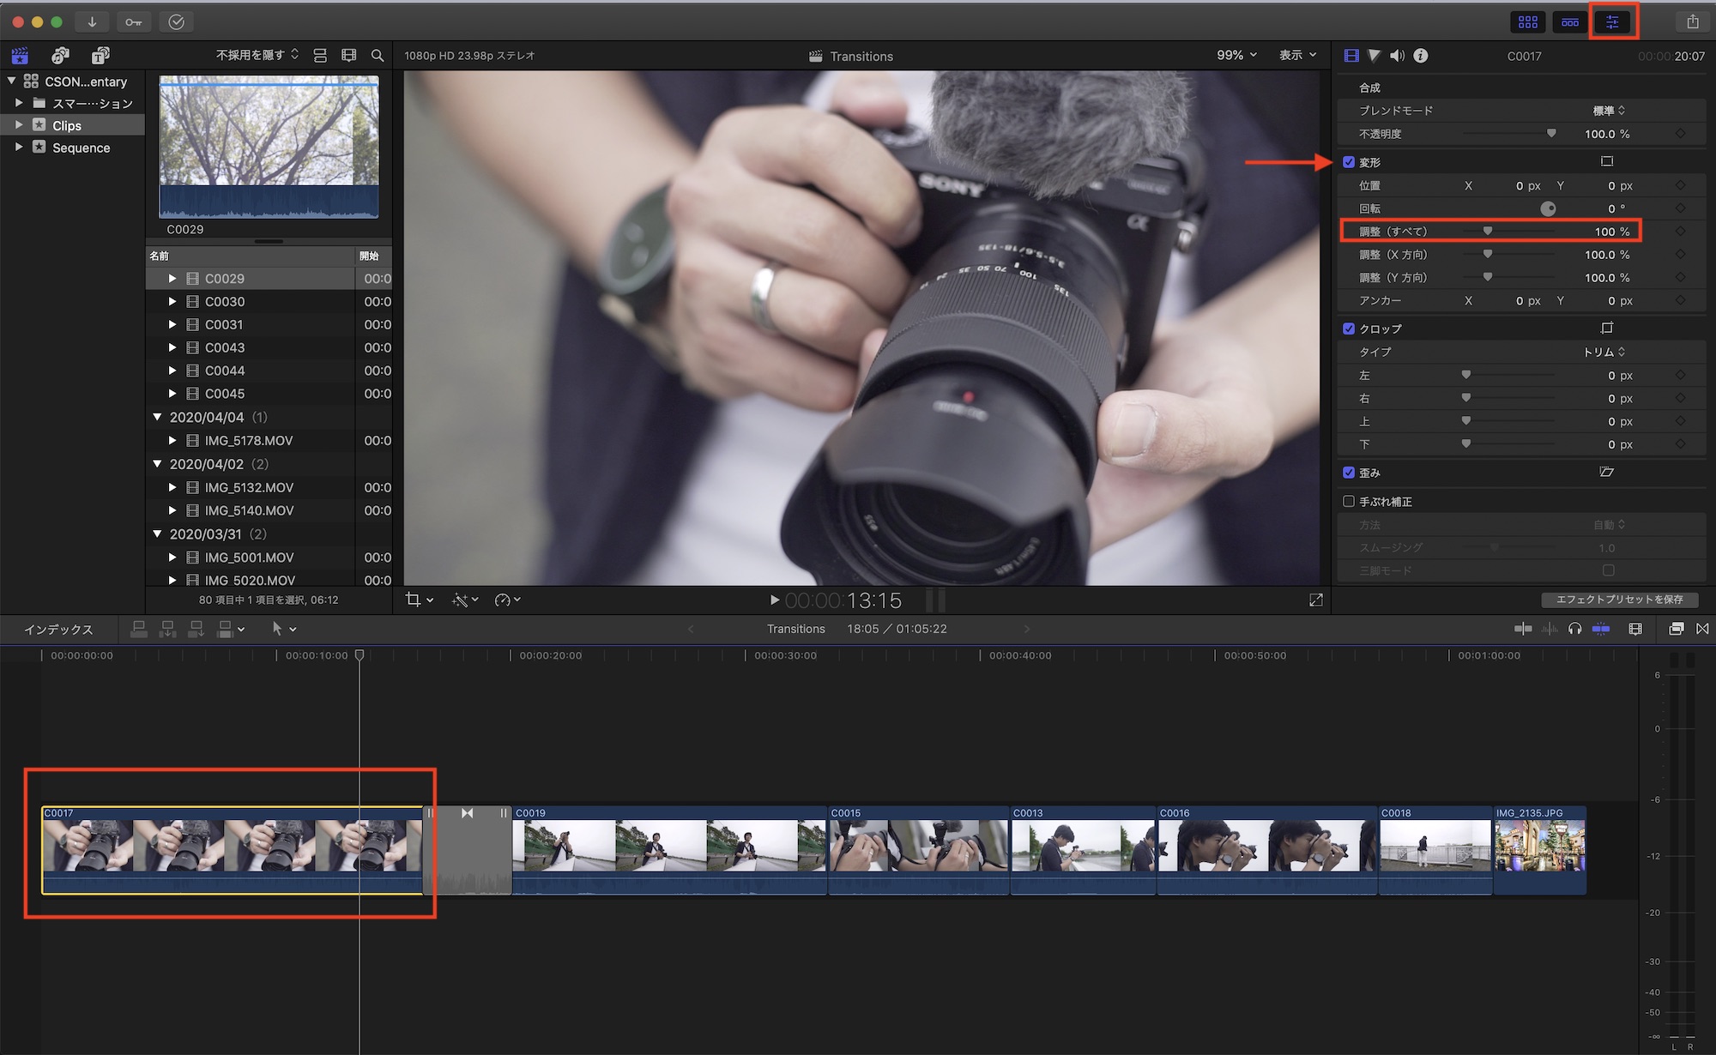Image resolution: width=1716 pixels, height=1055 pixels.
Task: Open the Titles and Generators sidebar
Action: pyautogui.click(x=100, y=56)
